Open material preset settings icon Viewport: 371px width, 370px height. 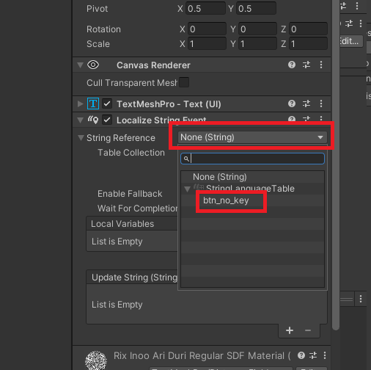click(x=313, y=355)
